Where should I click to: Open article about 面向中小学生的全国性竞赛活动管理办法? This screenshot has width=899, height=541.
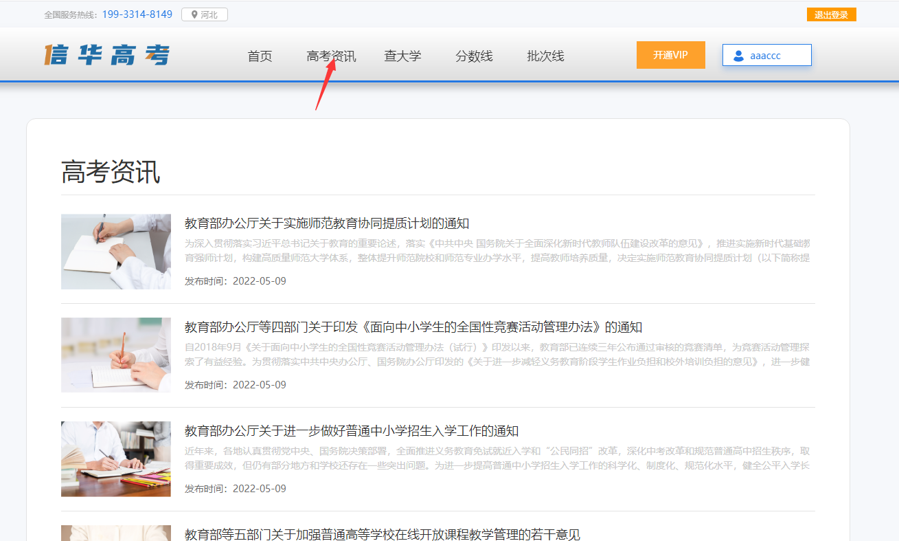pyautogui.click(x=413, y=327)
